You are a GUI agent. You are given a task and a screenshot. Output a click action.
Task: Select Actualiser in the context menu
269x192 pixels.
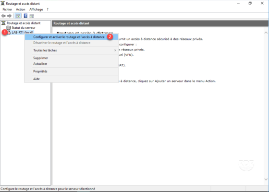coord(72,63)
